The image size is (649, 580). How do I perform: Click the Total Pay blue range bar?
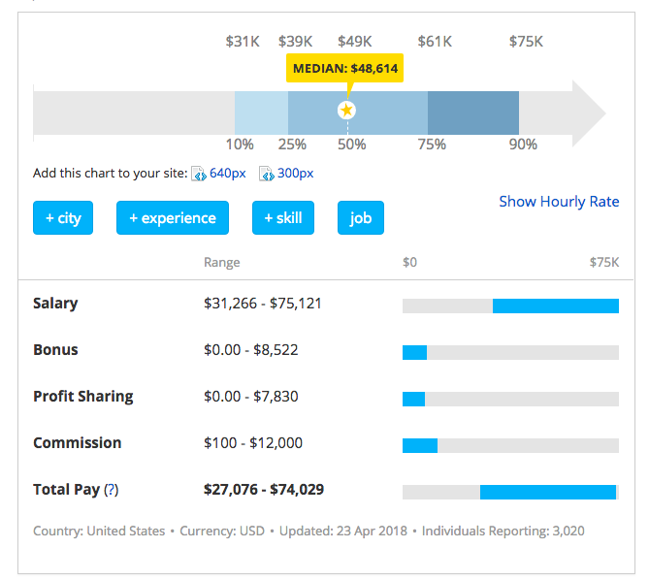(x=548, y=493)
